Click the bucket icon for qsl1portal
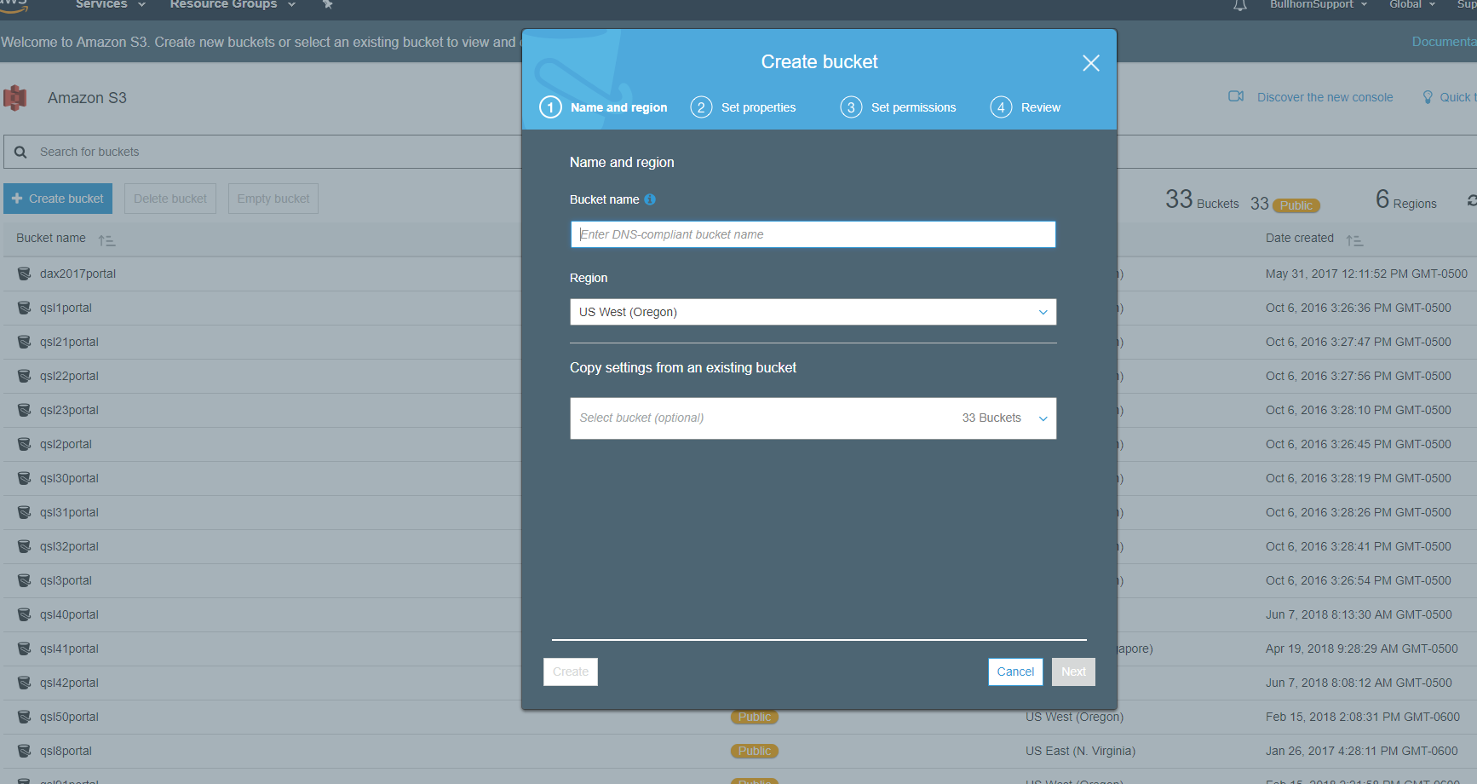The height and width of the screenshot is (784, 1477). tap(24, 308)
